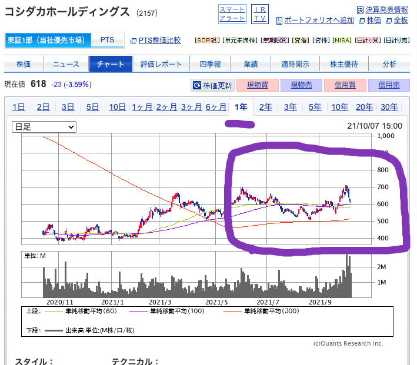Set chart period to 2日
Screen dimensions: 417x365
tap(43, 107)
